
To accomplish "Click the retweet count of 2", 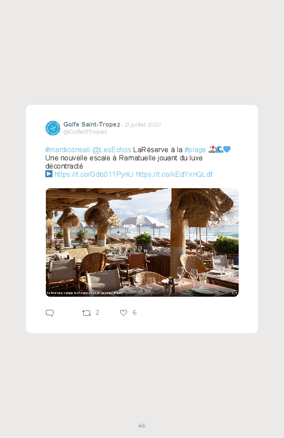I will (x=97, y=313).
